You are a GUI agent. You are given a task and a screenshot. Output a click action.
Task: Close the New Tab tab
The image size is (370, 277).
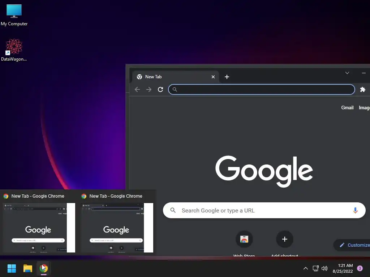tap(213, 77)
